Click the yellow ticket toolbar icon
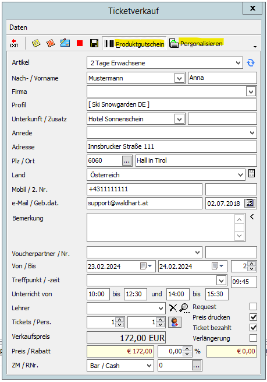The image size is (267, 382). 36,43
